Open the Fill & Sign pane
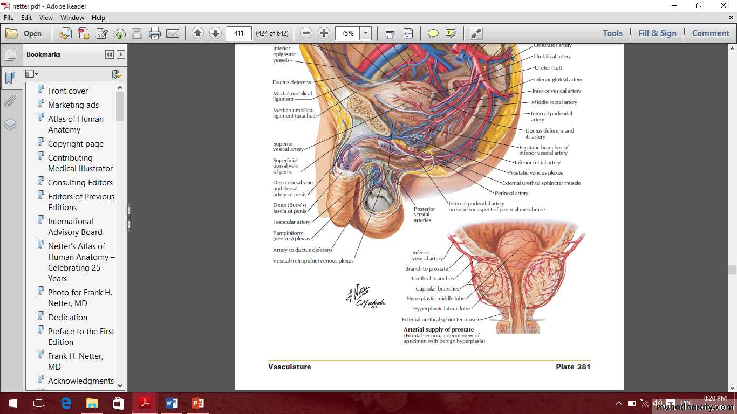 pyautogui.click(x=657, y=33)
